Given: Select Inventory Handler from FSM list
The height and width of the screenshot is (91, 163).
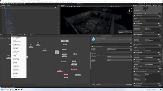Looking at the screenshot, I should (16, 60).
